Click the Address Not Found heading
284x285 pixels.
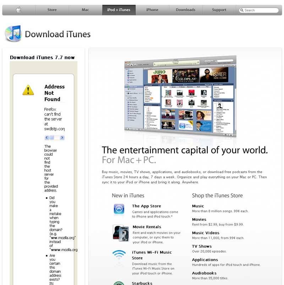(54, 93)
